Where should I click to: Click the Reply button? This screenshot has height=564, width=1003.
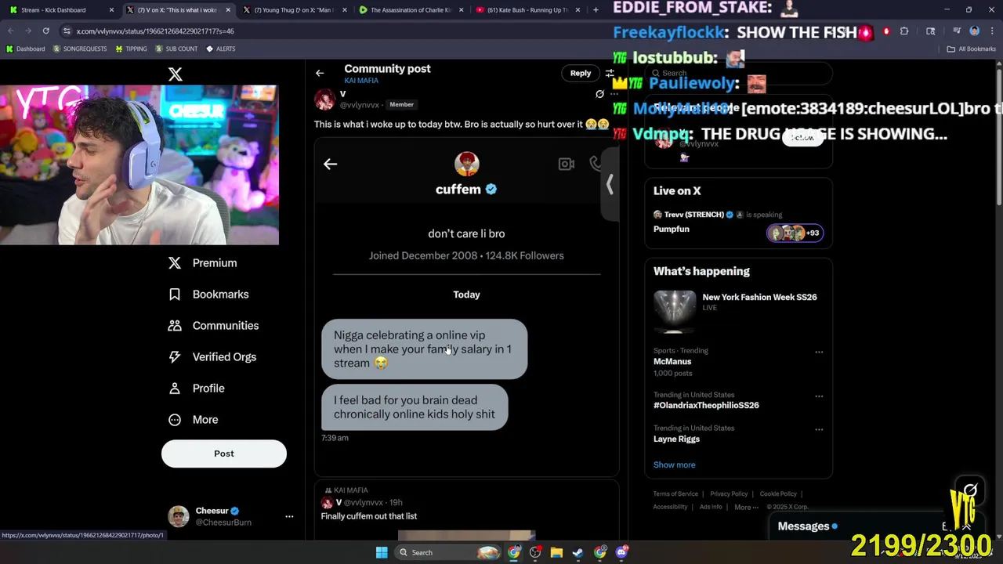point(581,73)
